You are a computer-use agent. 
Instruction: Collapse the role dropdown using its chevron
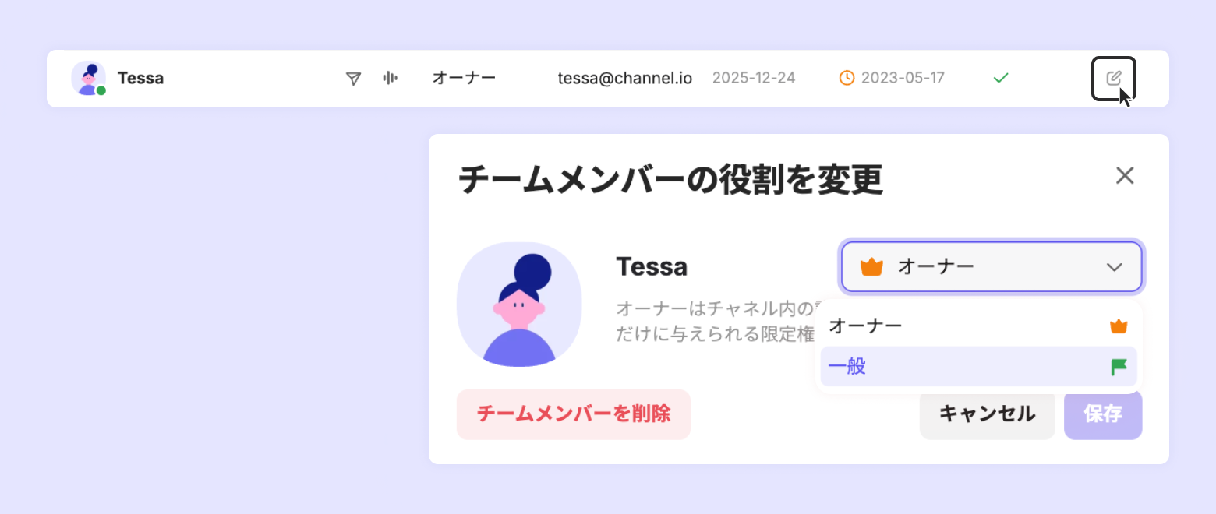point(1114,267)
